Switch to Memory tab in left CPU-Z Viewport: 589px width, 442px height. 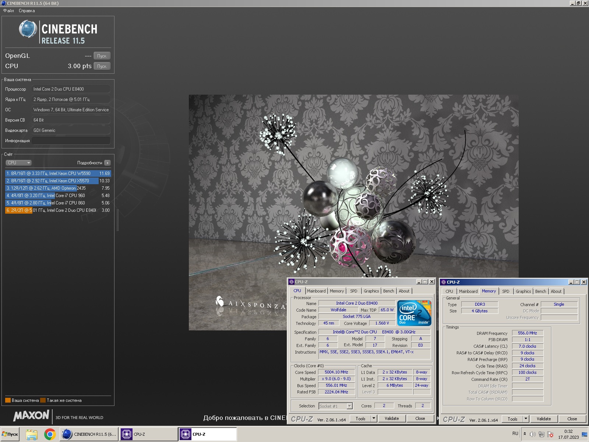[337, 291]
